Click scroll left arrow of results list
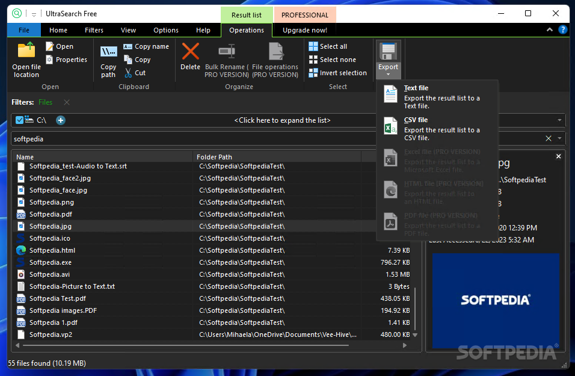 coord(17,345)
